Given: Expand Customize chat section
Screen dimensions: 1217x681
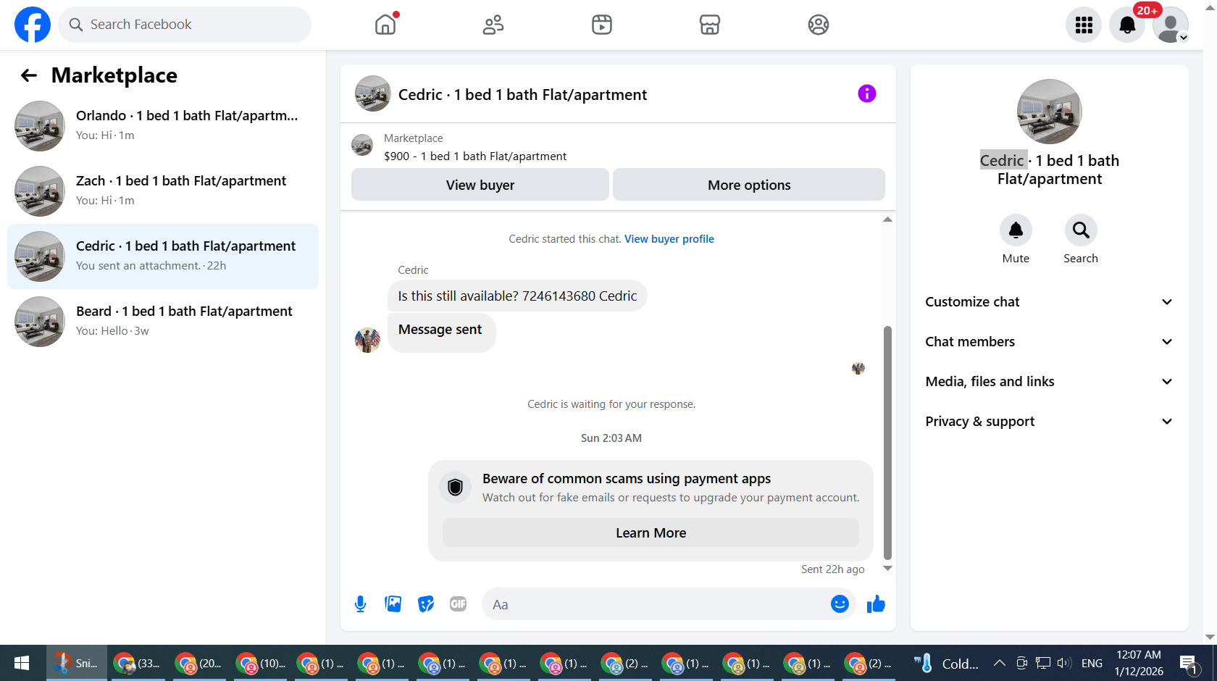Looking at the screenshot, I should click(1050, 302).
